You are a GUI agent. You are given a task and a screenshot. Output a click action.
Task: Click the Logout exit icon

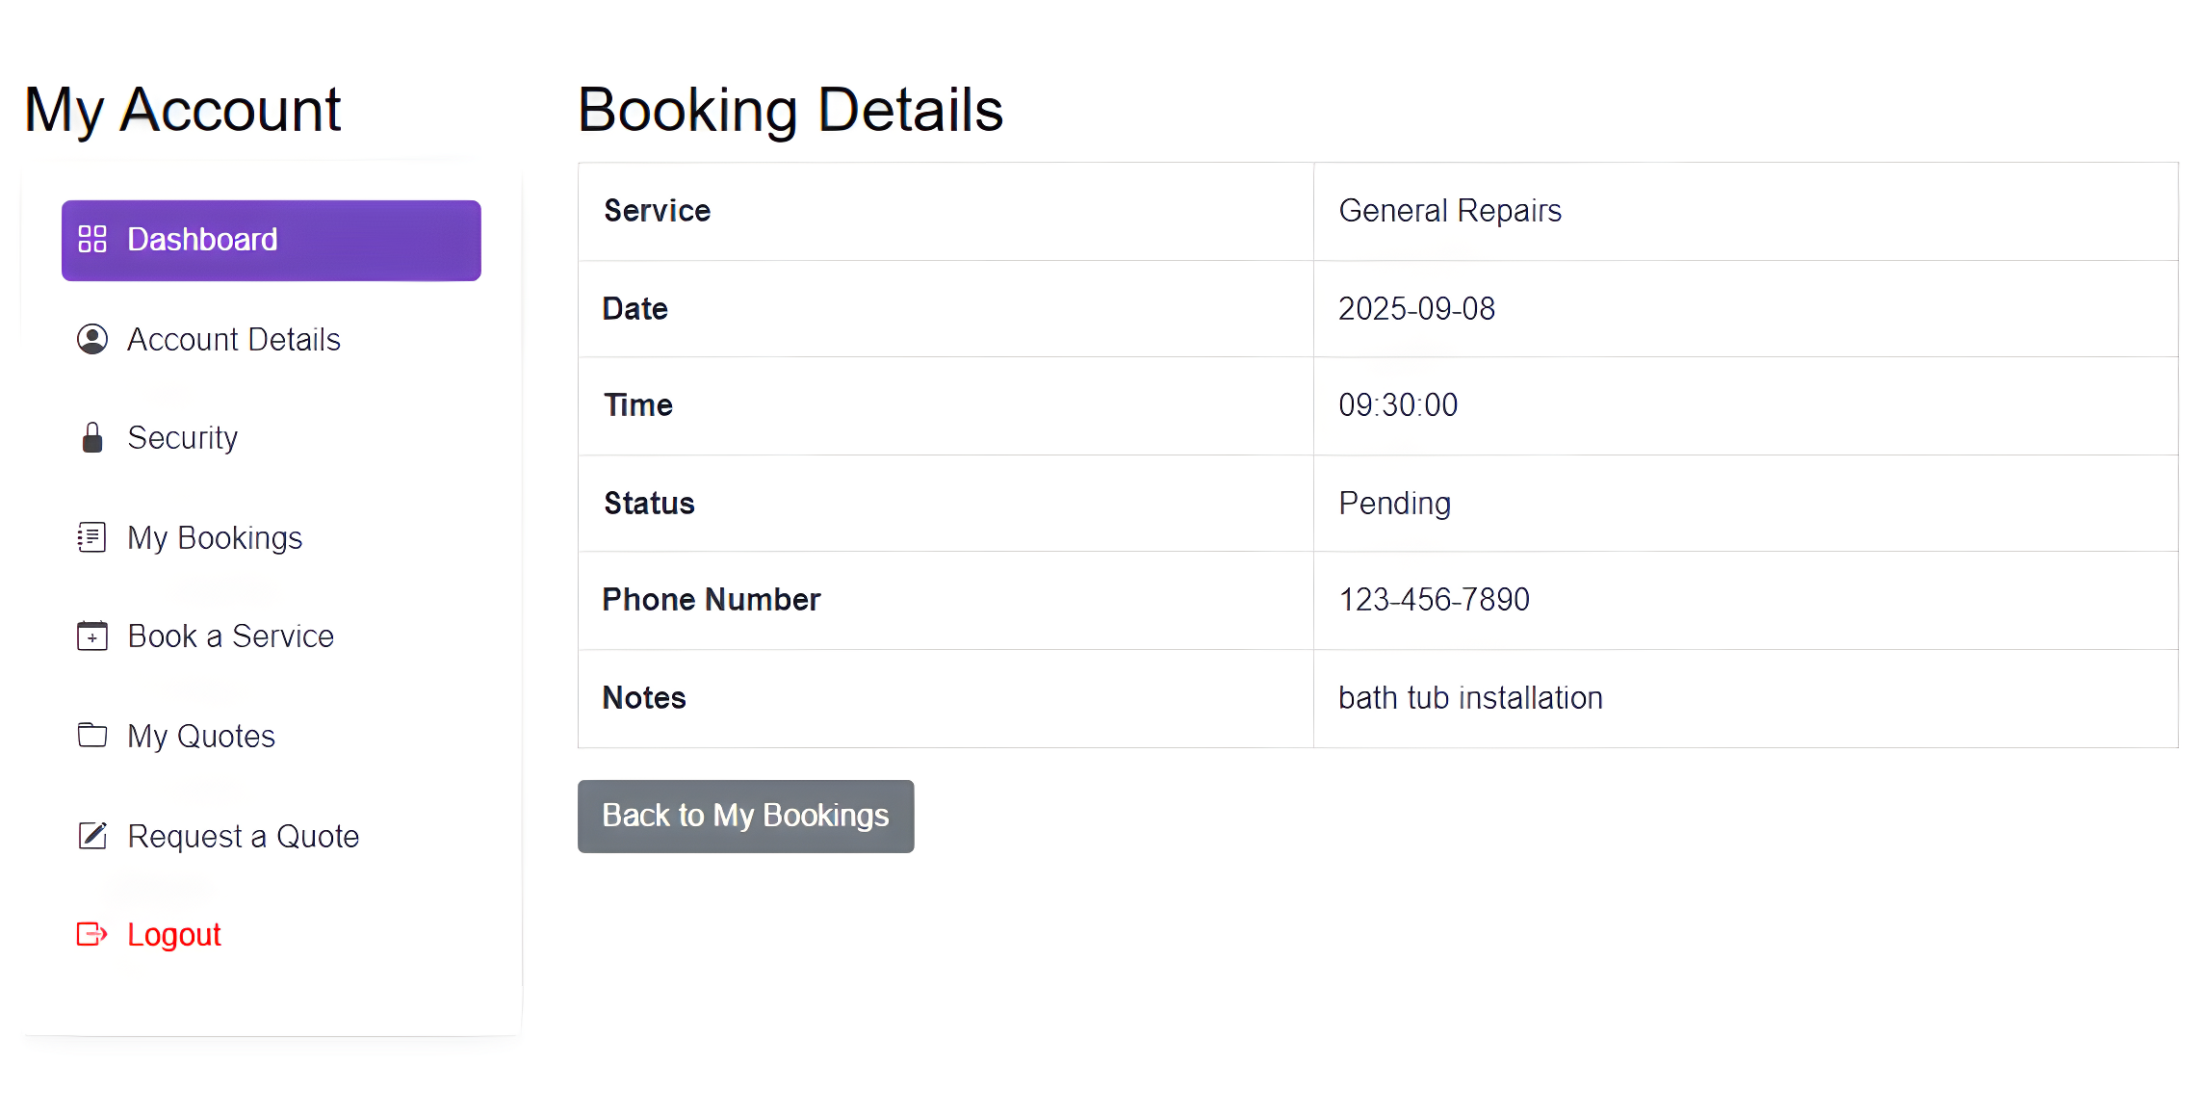[x=91, y=934]
